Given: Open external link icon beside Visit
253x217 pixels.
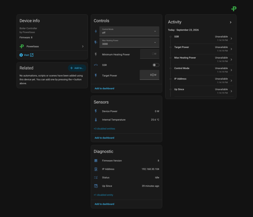Looking at the screenshot, I should 32,55.
